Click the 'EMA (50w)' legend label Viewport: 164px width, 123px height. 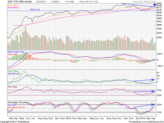[x=13, y=7]
